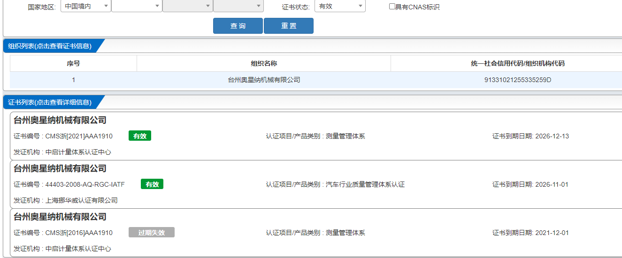Click 测量管理体系 category for the 2026-12-13 certificate

[x=346, y=136]
